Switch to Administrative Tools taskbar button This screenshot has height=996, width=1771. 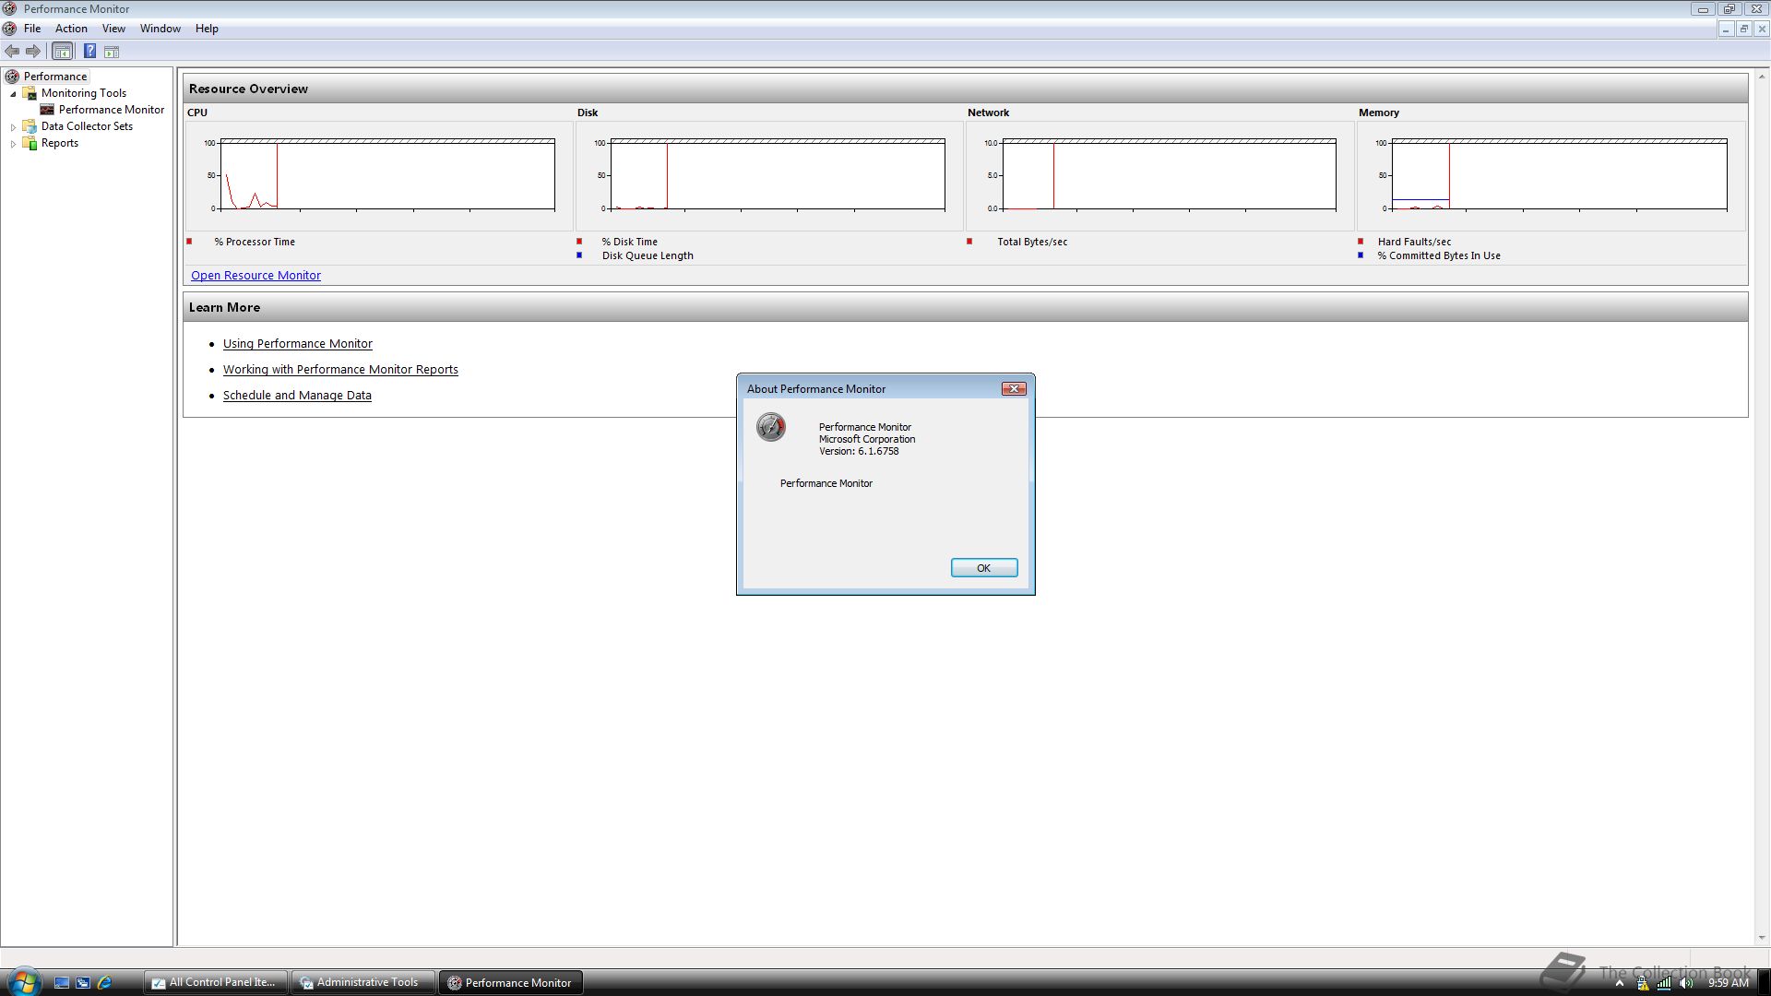(363, 982)
